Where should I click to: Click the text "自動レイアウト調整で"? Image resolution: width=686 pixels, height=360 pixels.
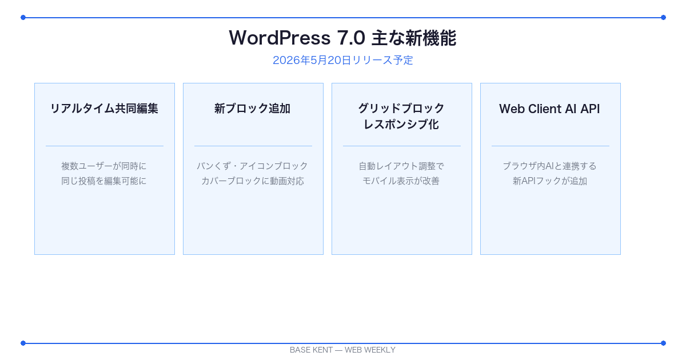(x=401, y=166)
